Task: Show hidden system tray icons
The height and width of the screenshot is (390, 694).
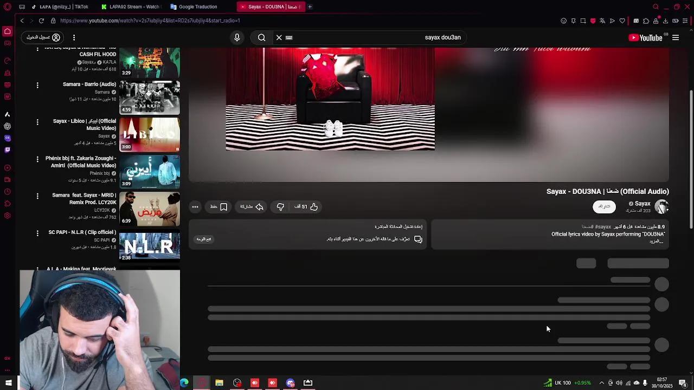Action: coord(601,383)
